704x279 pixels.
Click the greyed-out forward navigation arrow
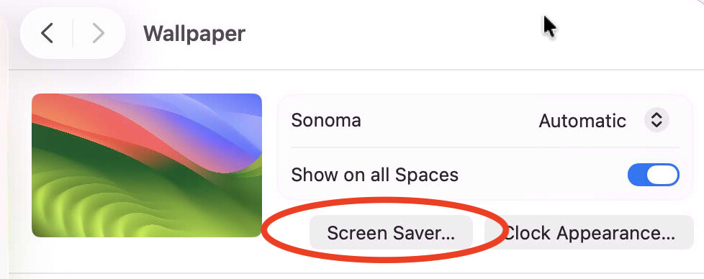click(x=98, y=33)
